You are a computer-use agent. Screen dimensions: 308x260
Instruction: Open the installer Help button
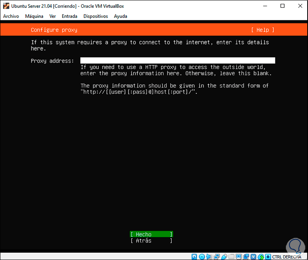click(263, 30)
